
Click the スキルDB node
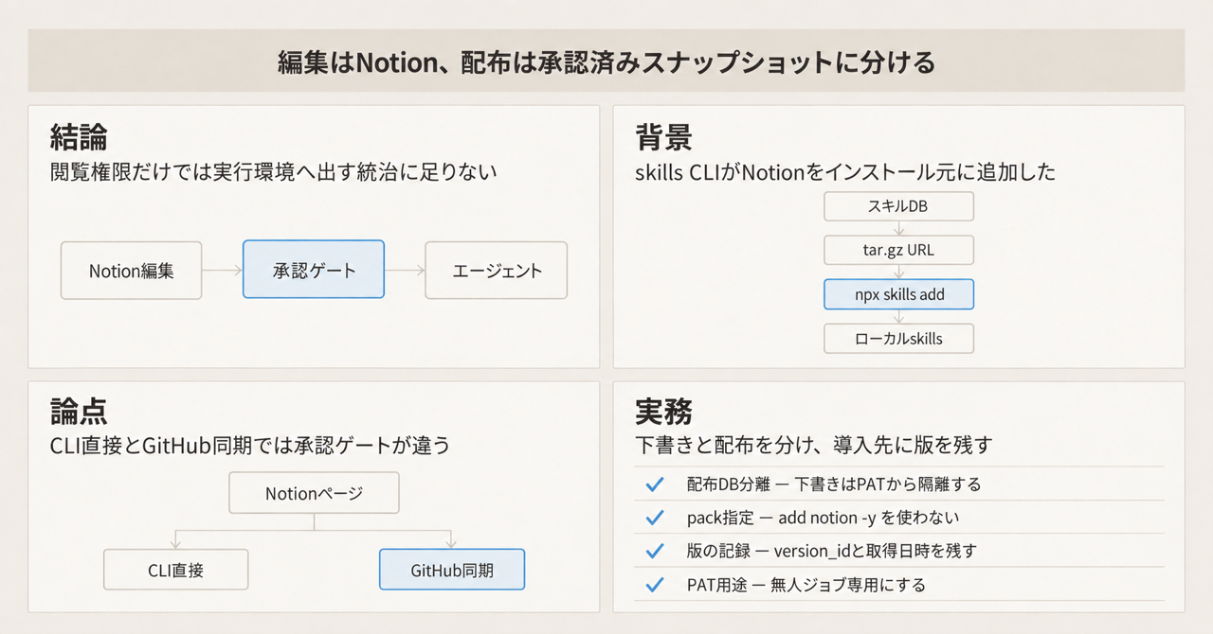(898, 206)
